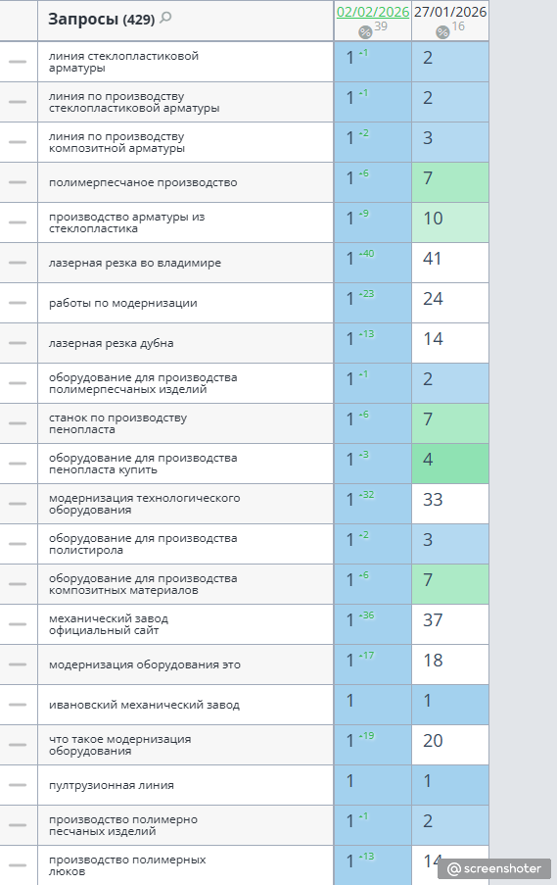Click the Запросы (429) column header
This screenshot has width=557, height=885.
point(102,20)
